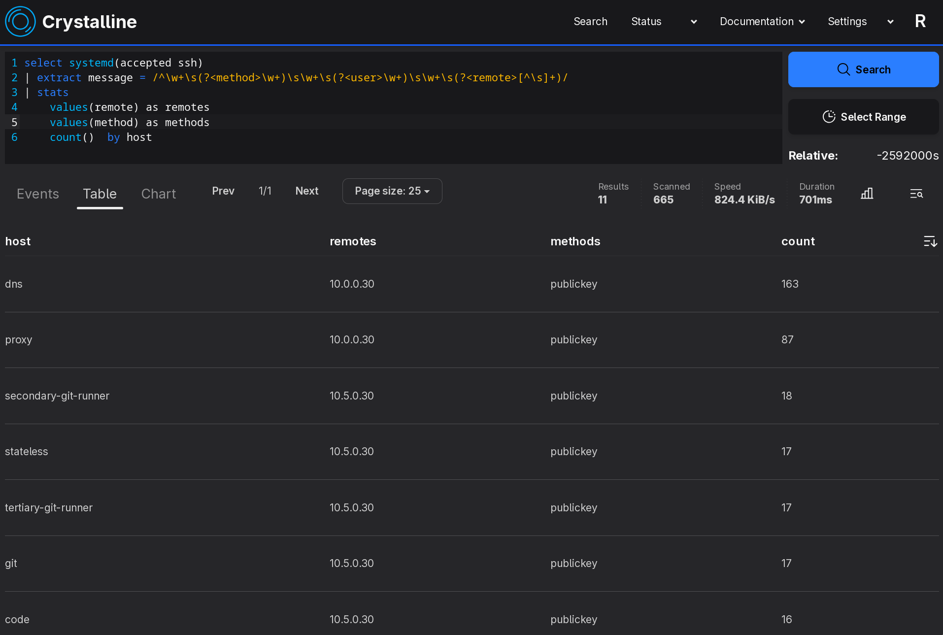The width and height of the screenshot is (943, 635).
Task: Open the R user avatar menu
Action: point(920,21)
